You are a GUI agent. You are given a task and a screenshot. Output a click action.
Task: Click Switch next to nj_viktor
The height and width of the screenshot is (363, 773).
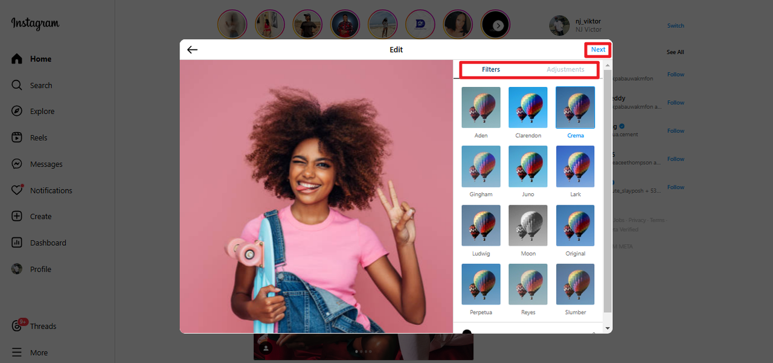pos(676,25)
